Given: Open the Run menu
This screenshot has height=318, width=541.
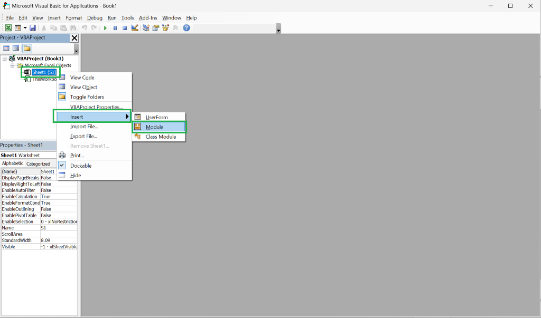Looking at the screenshot, I should (112, 18).
